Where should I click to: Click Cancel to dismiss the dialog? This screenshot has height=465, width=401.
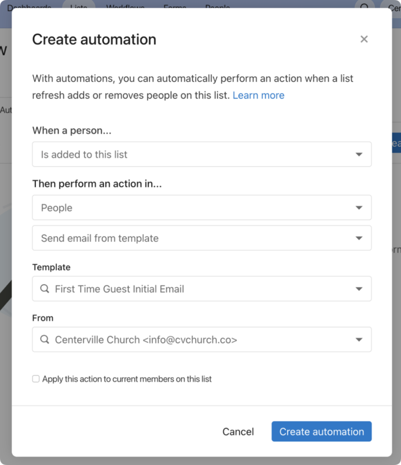[x=238, y=431]
